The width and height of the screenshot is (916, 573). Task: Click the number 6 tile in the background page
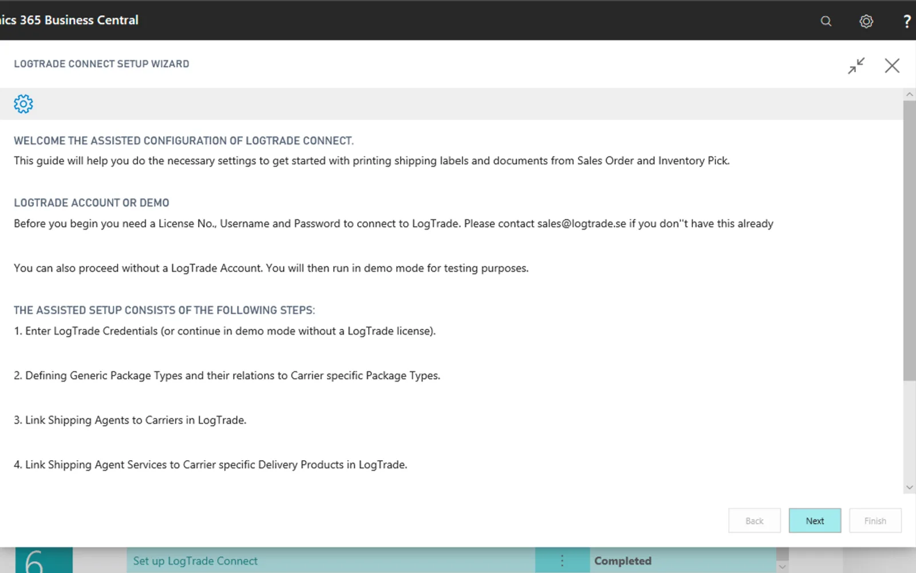44,560
